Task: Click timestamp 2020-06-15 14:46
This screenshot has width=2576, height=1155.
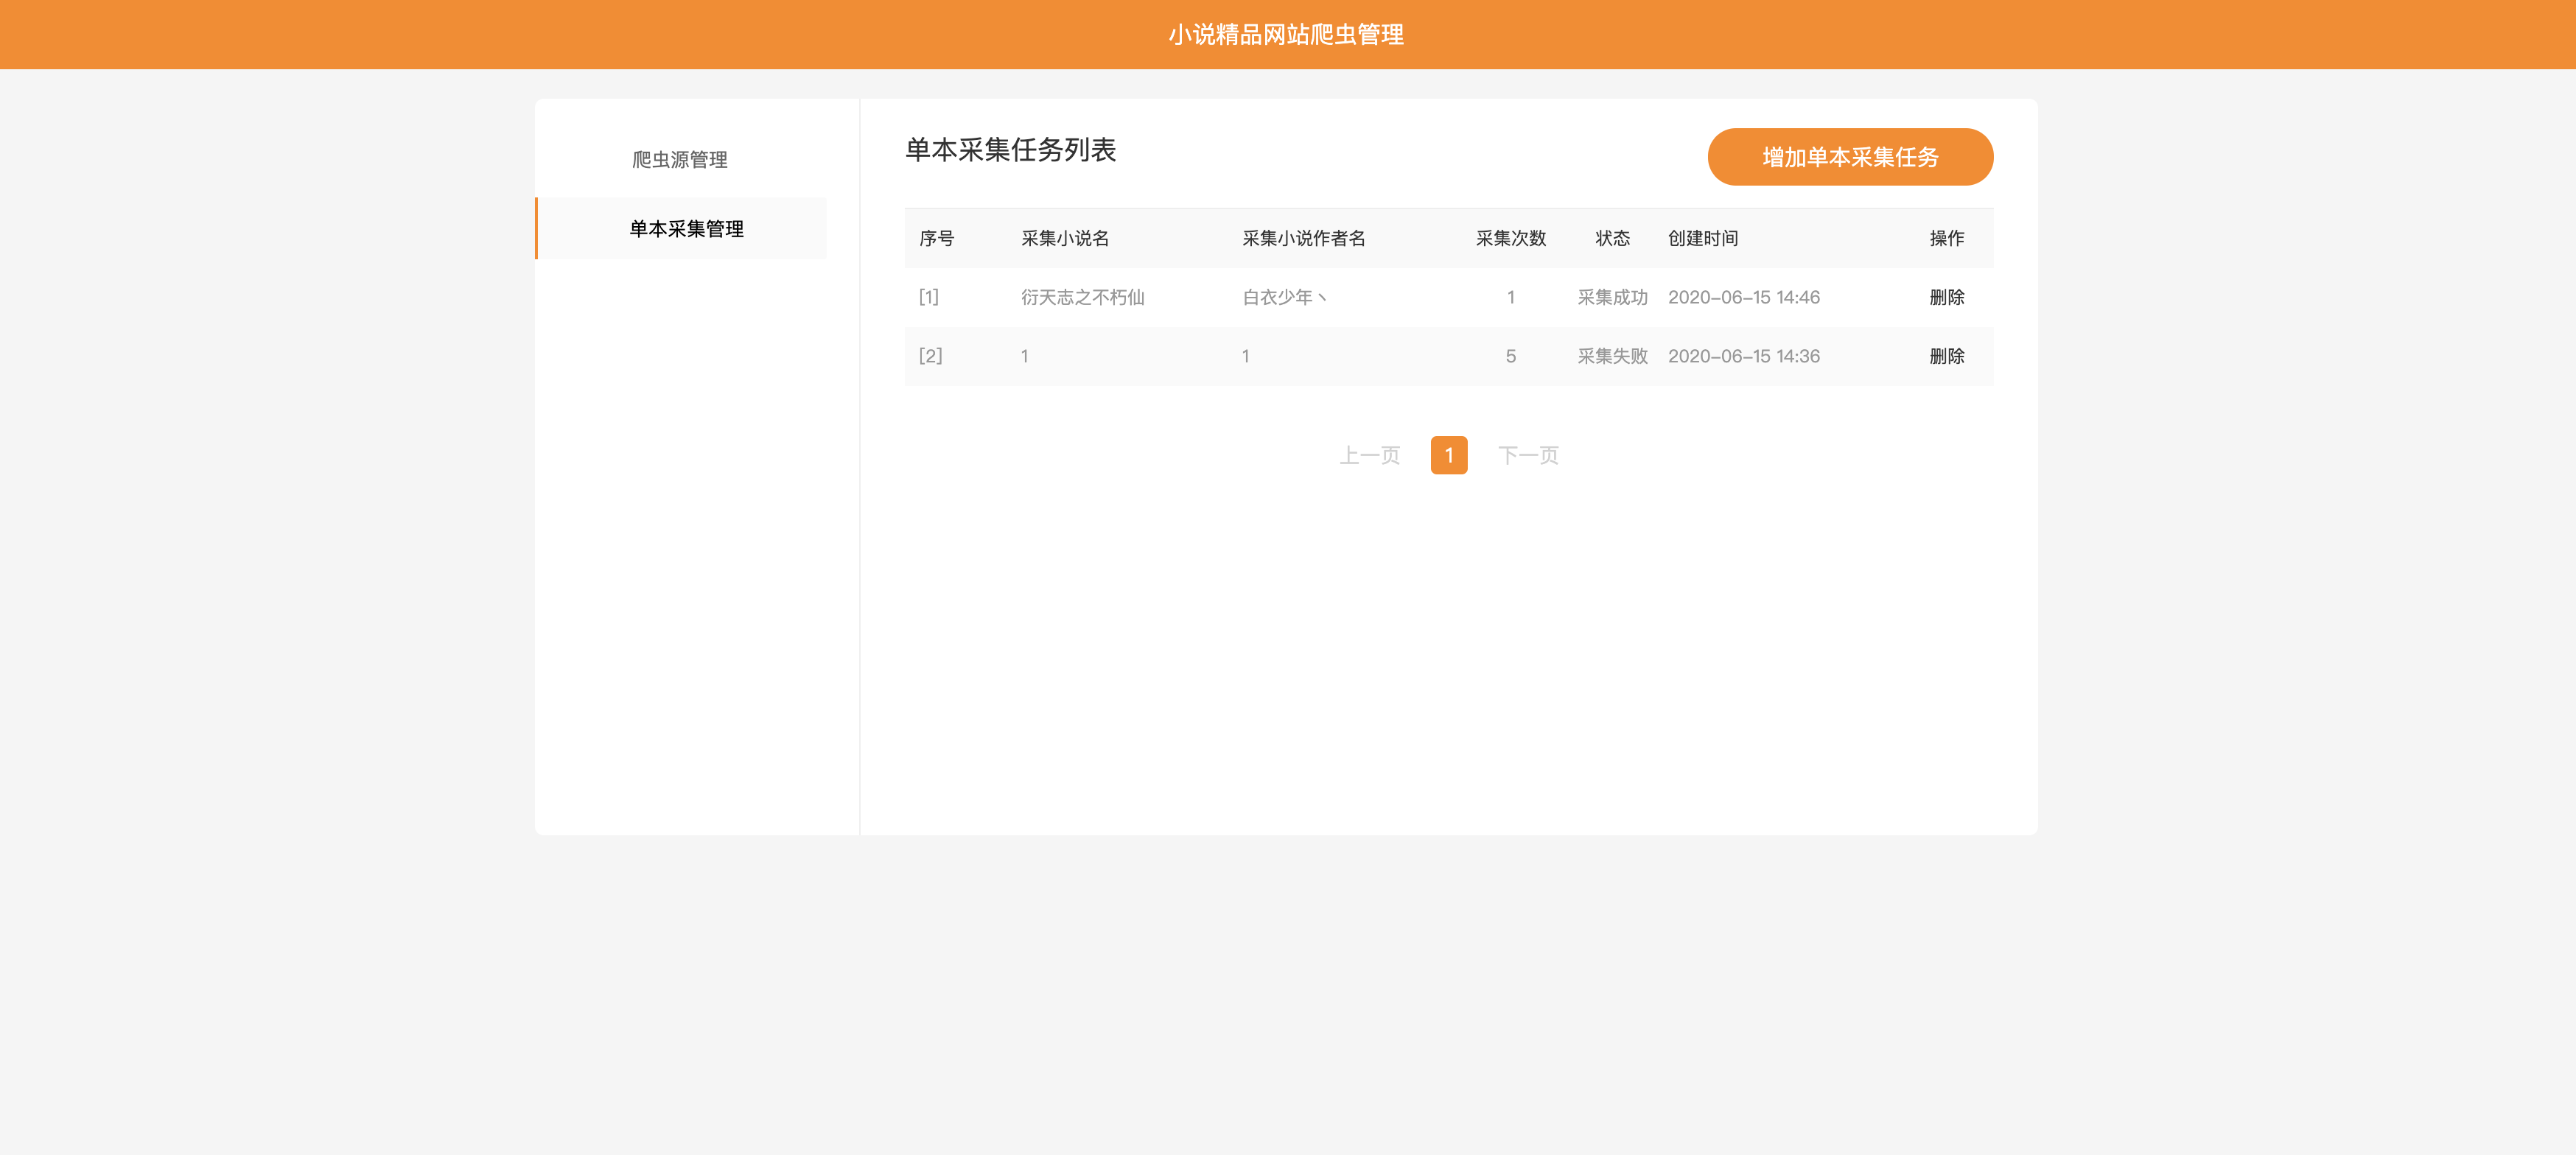Action: click(1743, 297)
